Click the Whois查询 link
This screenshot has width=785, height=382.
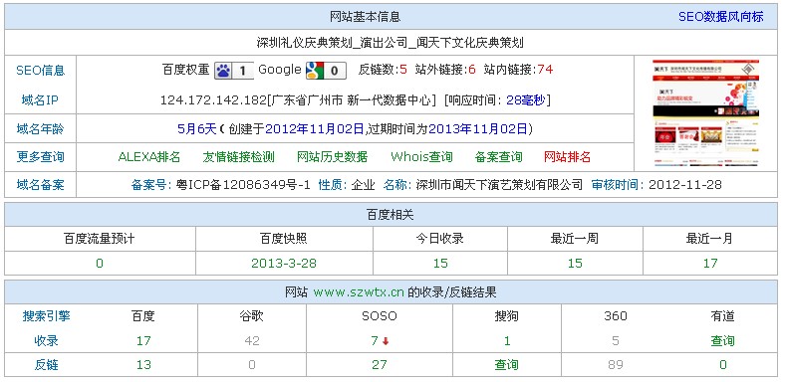point(421,157)
